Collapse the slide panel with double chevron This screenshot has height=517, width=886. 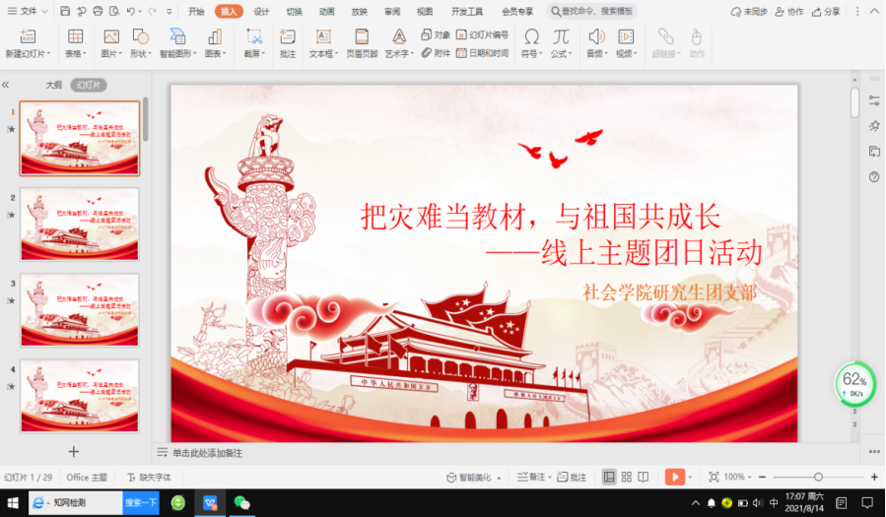point(6,85)
